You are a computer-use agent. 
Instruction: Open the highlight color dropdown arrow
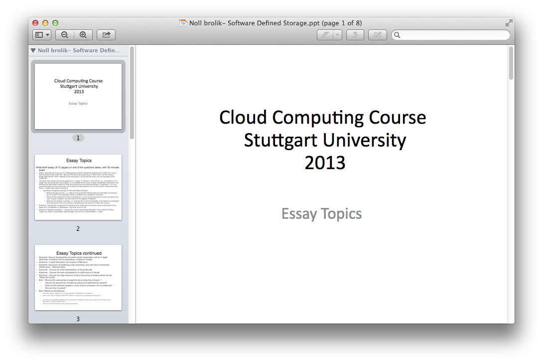click(x=338, y=35)
